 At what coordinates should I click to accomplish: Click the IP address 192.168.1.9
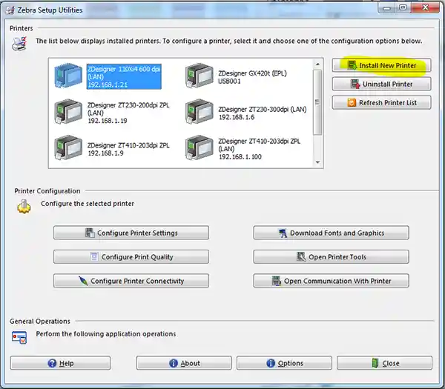105,153
